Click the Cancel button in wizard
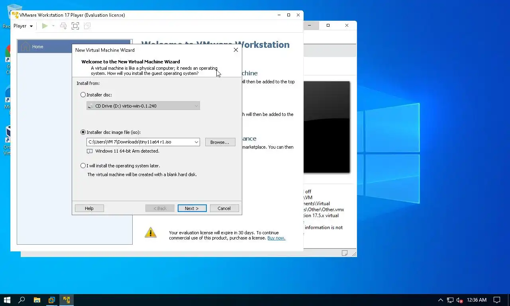510x306 pixels. coord(224,208)
